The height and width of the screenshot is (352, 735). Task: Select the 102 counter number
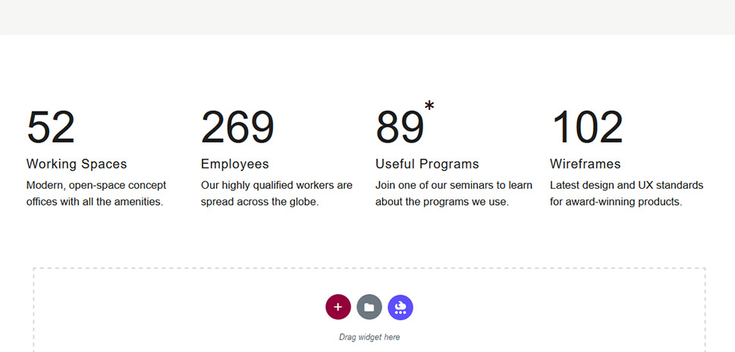pyautogui.click(x=587, y=127)
